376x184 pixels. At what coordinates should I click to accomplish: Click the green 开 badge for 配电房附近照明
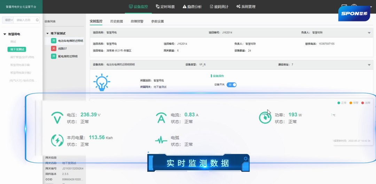54,56
